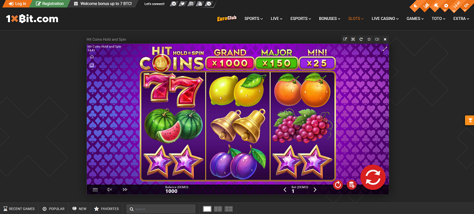
Task: Open the FAVORITES games tab
Action: click(106, 209)
